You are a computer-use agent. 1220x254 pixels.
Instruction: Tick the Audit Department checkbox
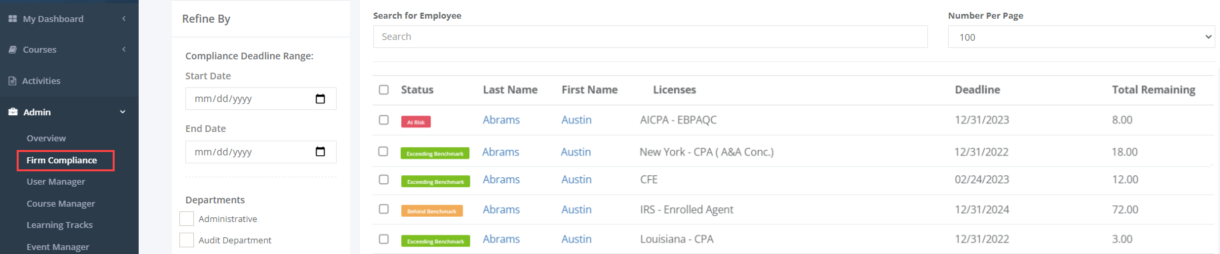click(x=187, y=240)
